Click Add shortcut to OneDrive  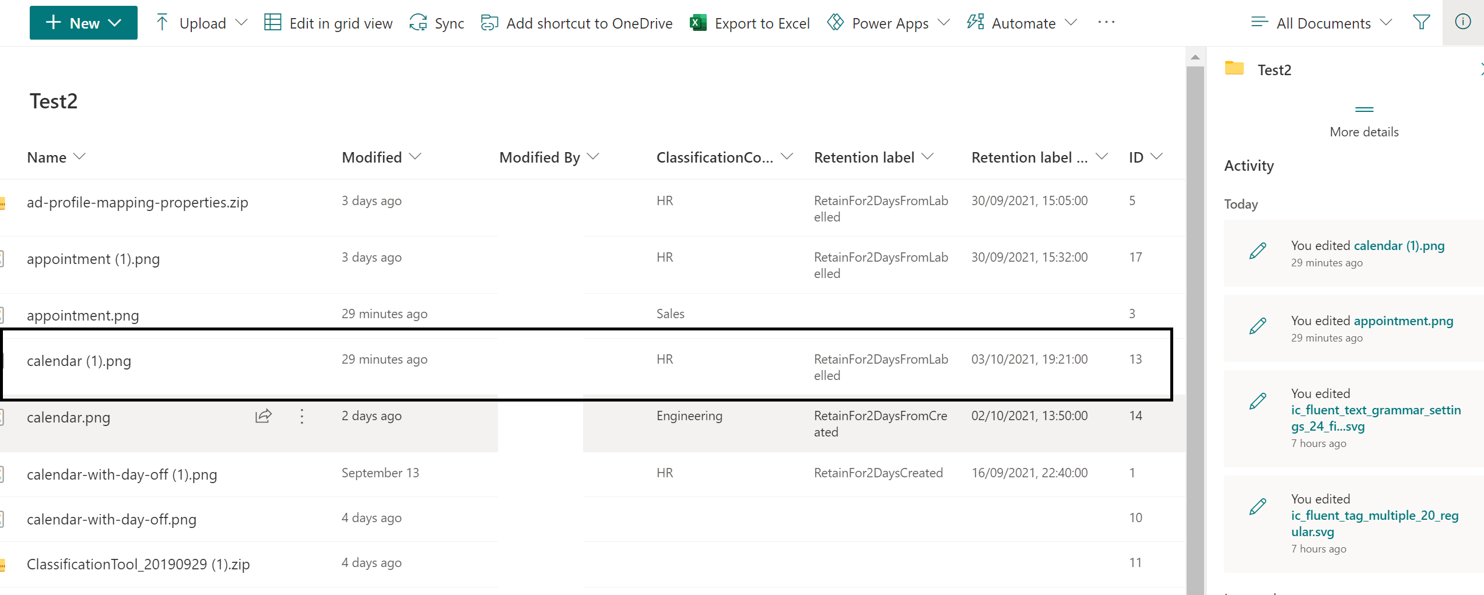pos(576,23)
